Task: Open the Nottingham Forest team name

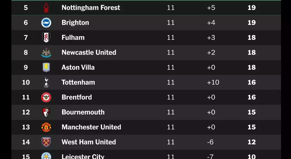Action: (91, 8)
